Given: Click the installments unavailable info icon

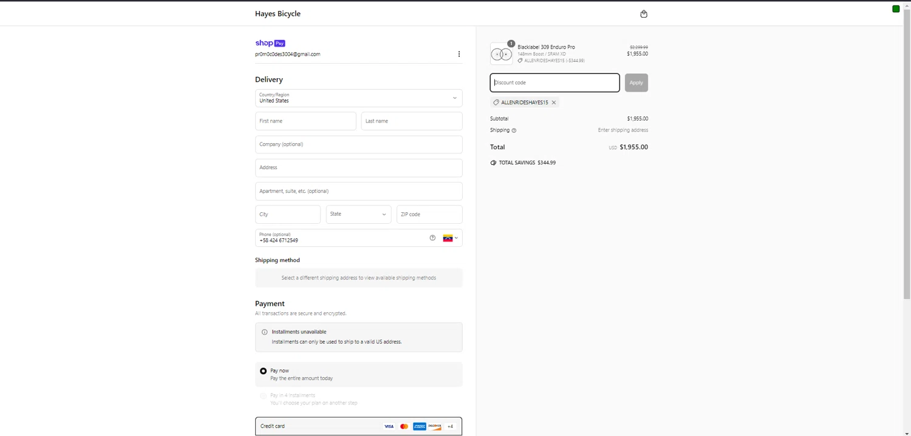Looking at the screenshot, I should click(264, 332).
